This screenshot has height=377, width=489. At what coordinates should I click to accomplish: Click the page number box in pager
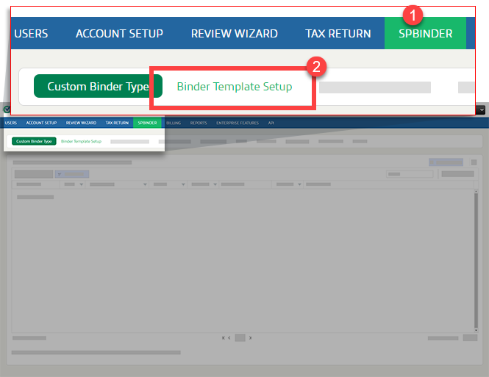point(240,338)
